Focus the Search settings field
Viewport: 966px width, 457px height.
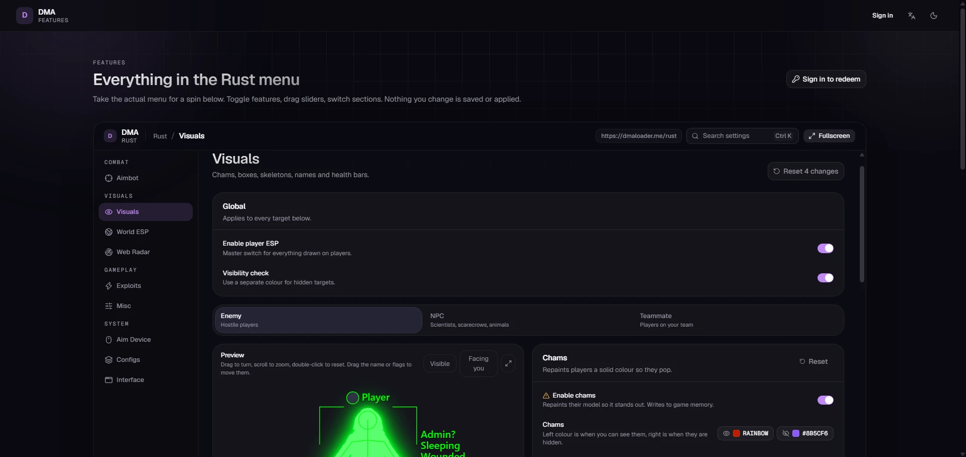pyautogui.click(x=742, y=136)
